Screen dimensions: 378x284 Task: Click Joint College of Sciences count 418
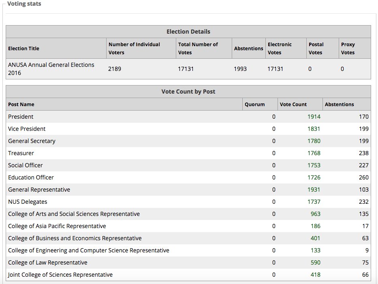click(x=315, y=275)
